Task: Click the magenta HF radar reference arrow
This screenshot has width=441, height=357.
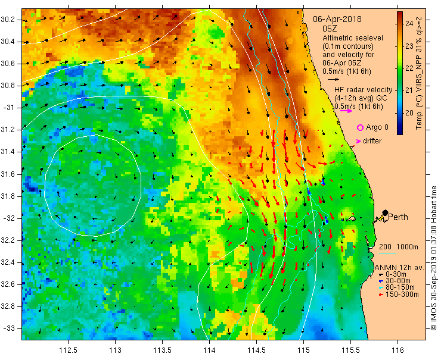Action: click(x=346, y=111)
